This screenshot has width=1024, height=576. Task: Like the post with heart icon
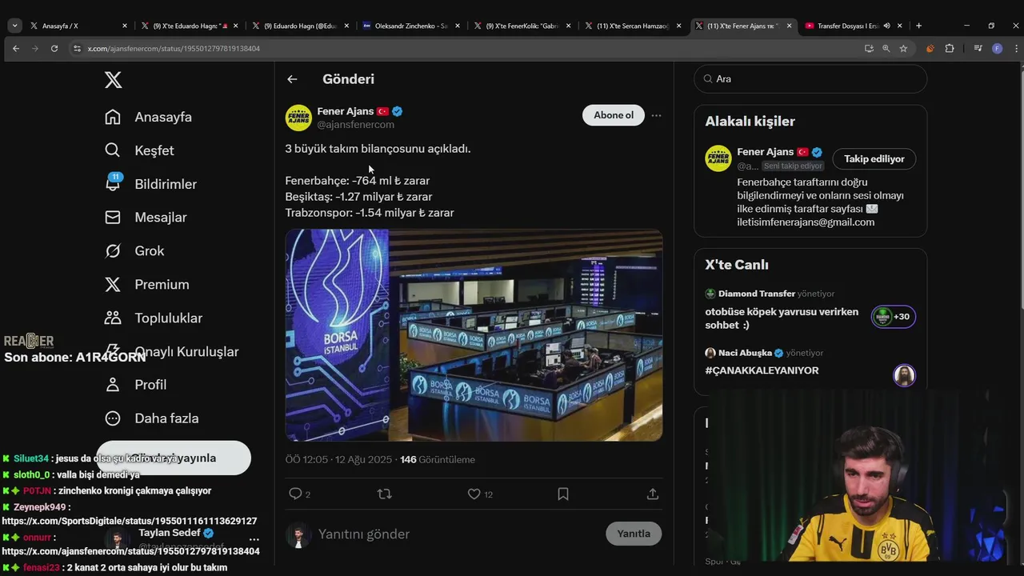(x=474, y=494)
